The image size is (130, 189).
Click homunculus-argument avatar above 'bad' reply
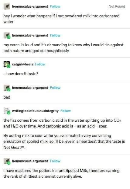click(7, 88)
